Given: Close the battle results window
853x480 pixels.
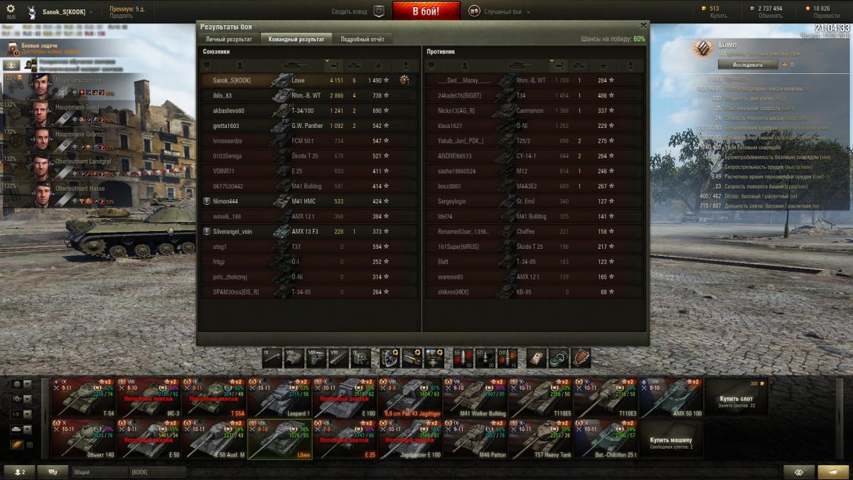Looking at the screenshot, I should click(643, 26).
